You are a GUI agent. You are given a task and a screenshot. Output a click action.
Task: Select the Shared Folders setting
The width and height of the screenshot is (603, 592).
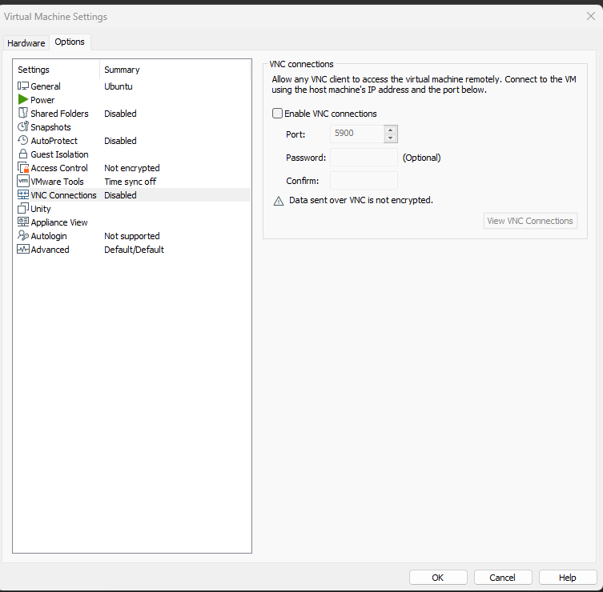point(59,114)
